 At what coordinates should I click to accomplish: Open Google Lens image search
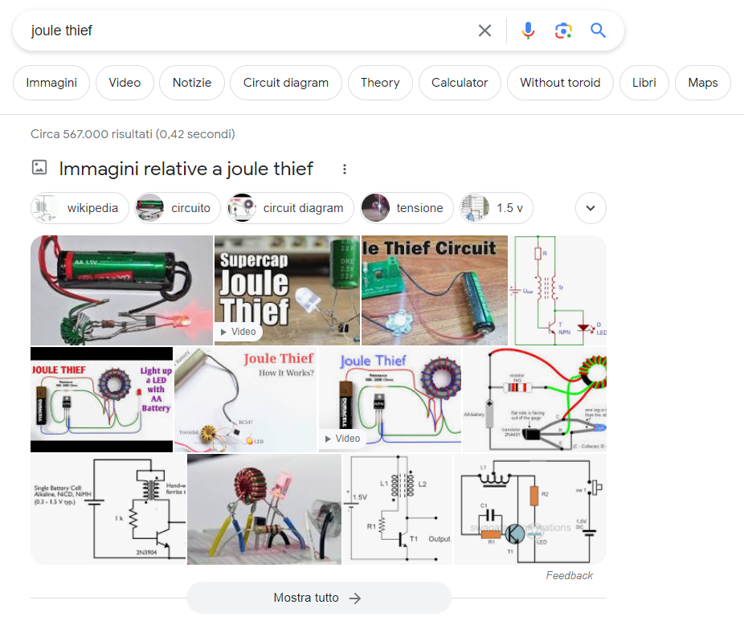[563, 31]
